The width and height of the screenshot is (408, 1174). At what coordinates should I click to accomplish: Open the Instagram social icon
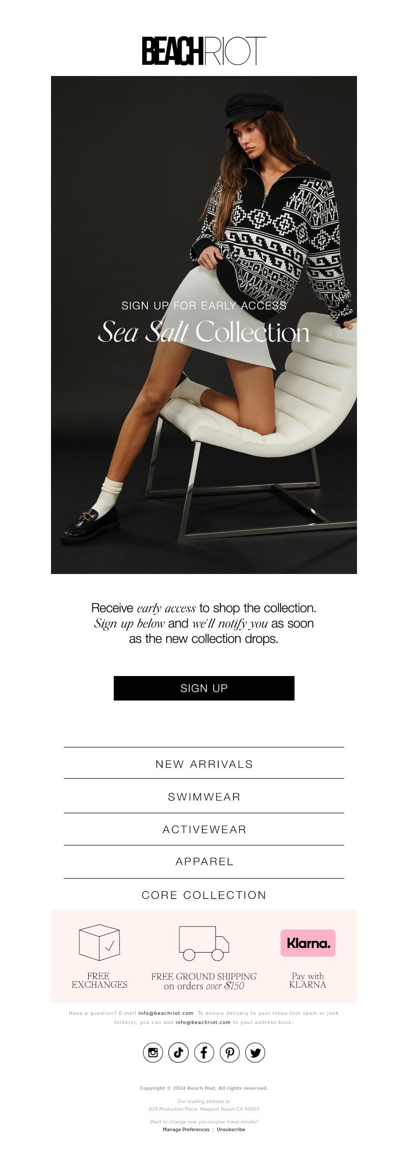click(x=153, y=1052)
